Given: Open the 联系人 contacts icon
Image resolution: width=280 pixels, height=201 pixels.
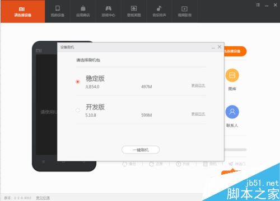Looking at the screenshot, I should [232, 112].
